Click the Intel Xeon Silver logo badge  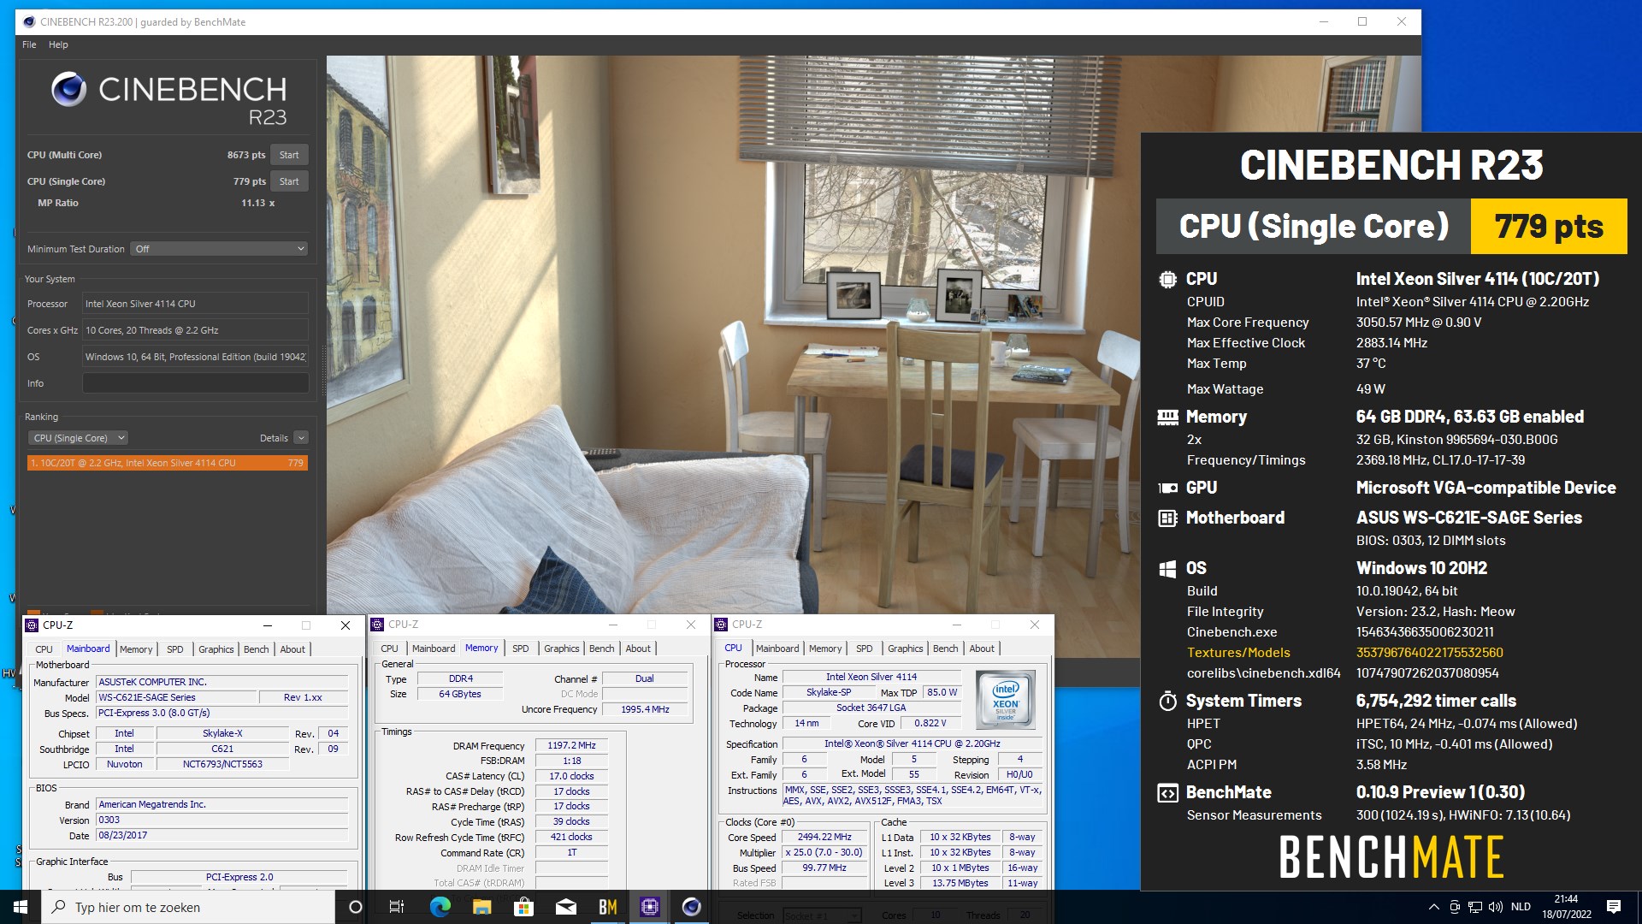point(1006,699)
